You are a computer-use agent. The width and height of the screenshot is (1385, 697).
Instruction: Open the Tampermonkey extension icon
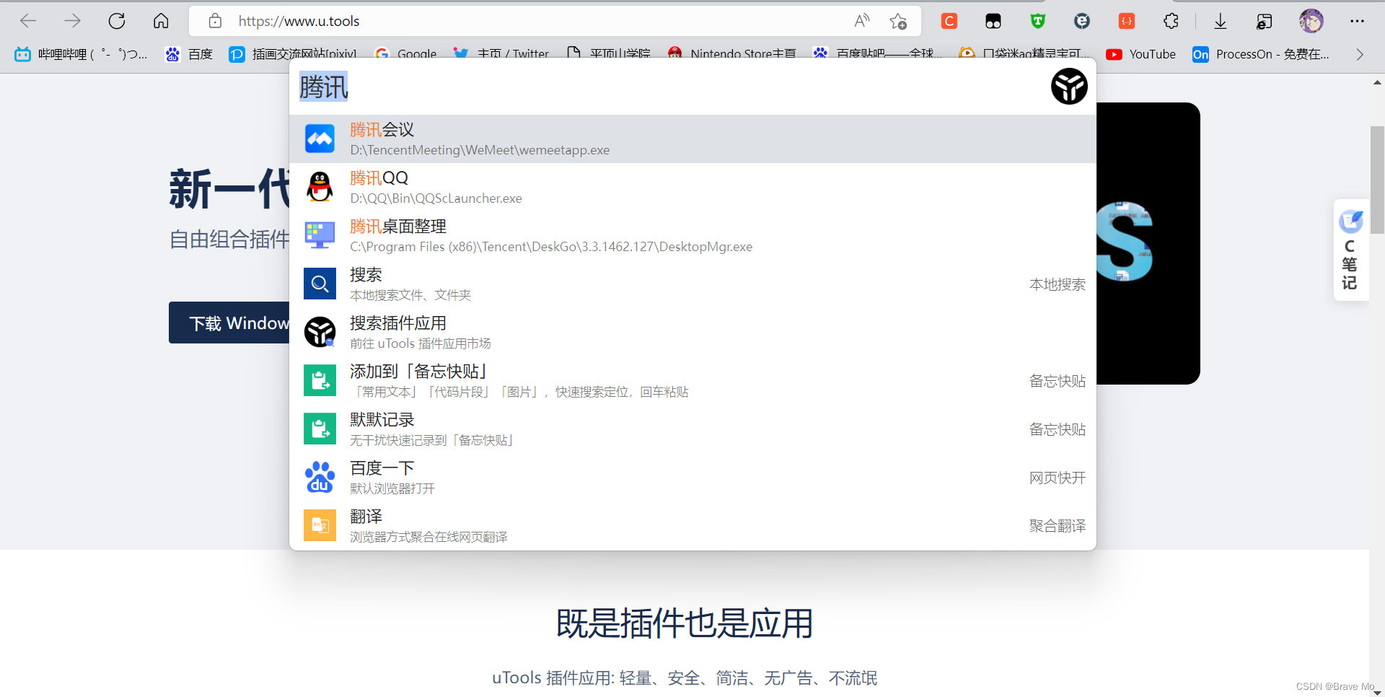[x=993, y=21]
